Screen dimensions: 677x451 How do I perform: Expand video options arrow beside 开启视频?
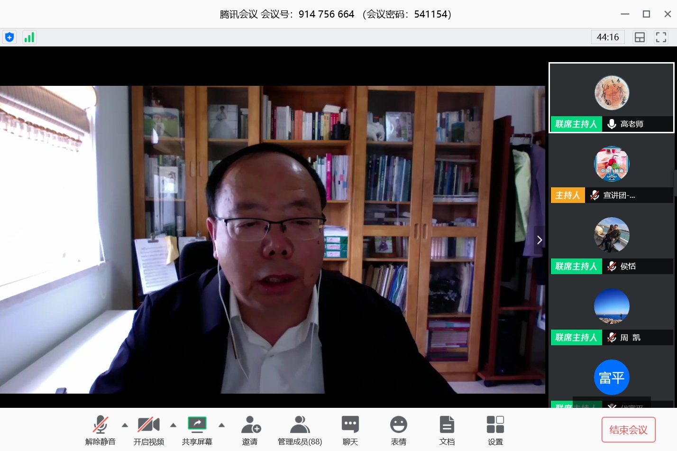point(173,425)
